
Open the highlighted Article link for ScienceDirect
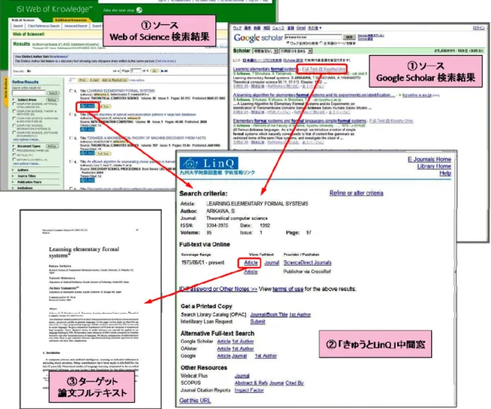pyautogui.click(x=250, y=262)
